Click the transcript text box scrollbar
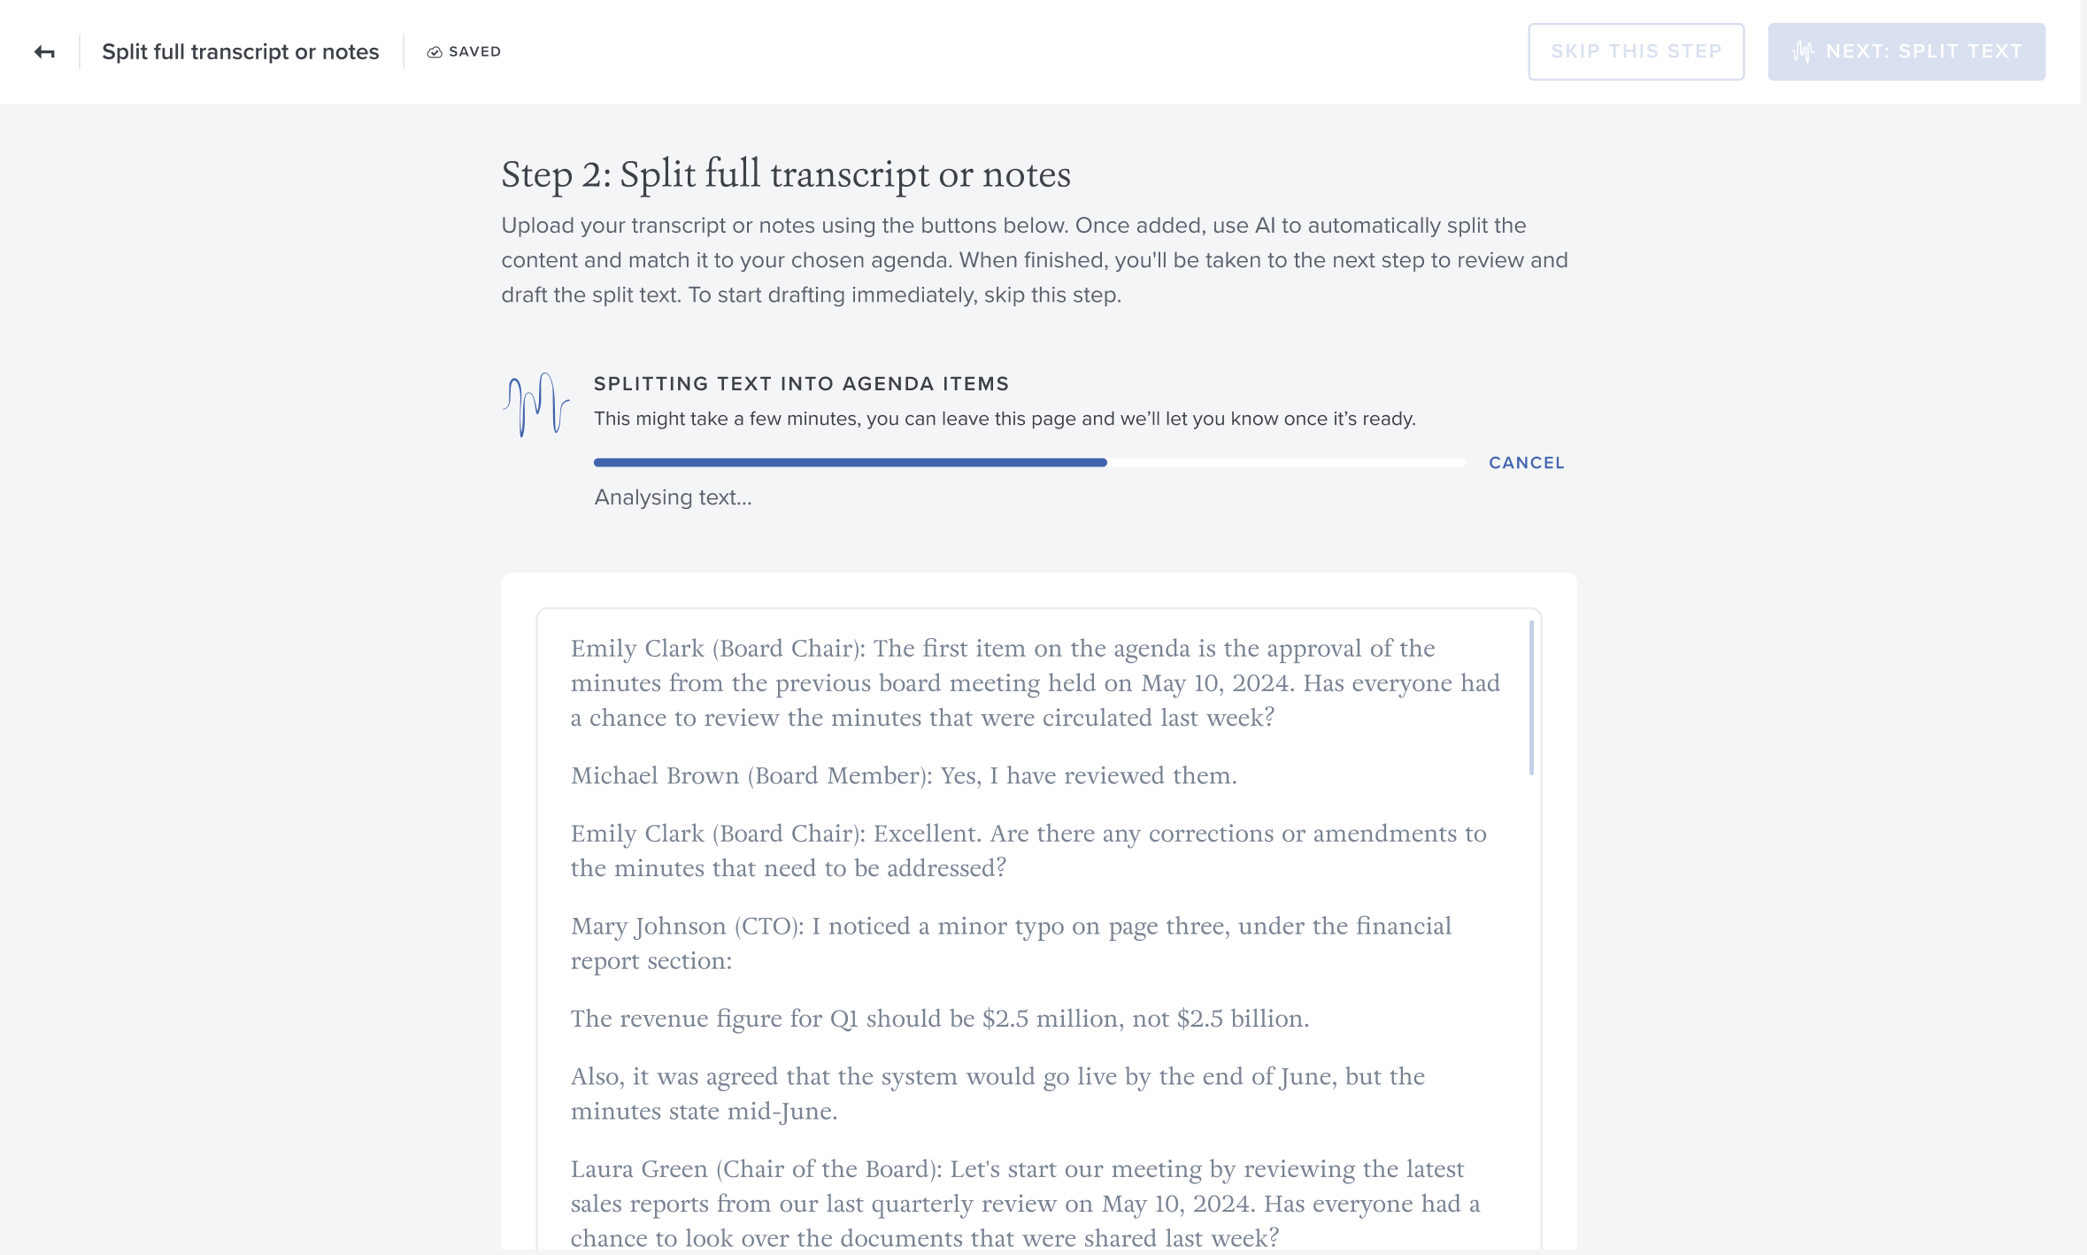This screenshot has width=2087, height=1255. (1531, 697)
